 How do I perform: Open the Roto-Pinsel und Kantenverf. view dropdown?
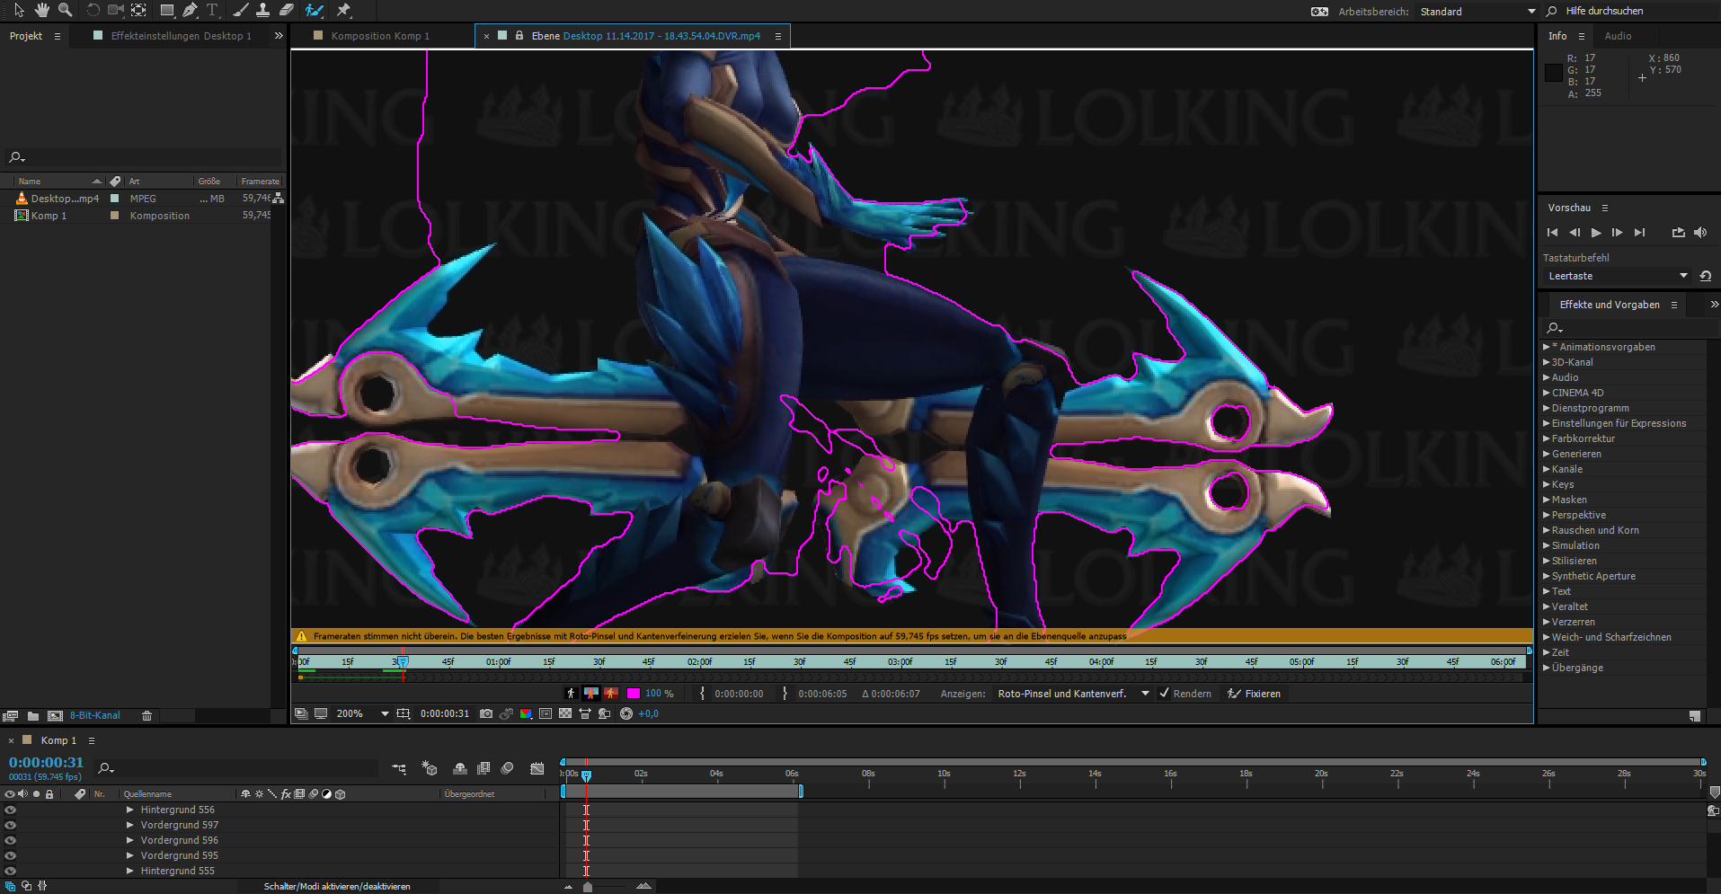(x=1073, y=694)
